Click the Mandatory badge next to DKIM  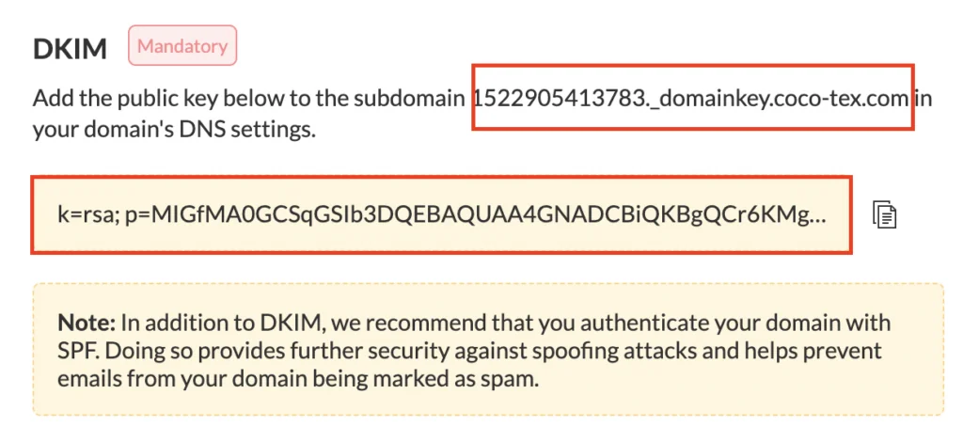pos(182,45)
